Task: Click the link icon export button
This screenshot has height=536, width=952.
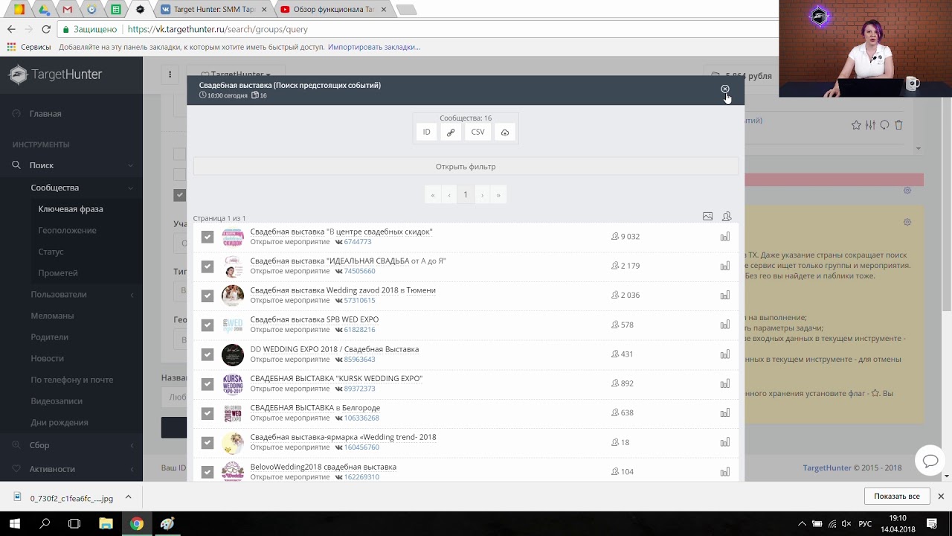Action: click(x=451, y=132)
